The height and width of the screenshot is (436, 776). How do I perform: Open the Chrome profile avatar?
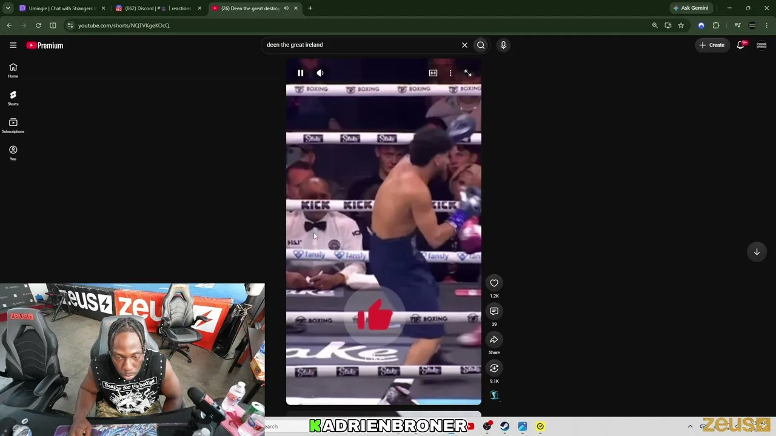(x=752, y=25)
